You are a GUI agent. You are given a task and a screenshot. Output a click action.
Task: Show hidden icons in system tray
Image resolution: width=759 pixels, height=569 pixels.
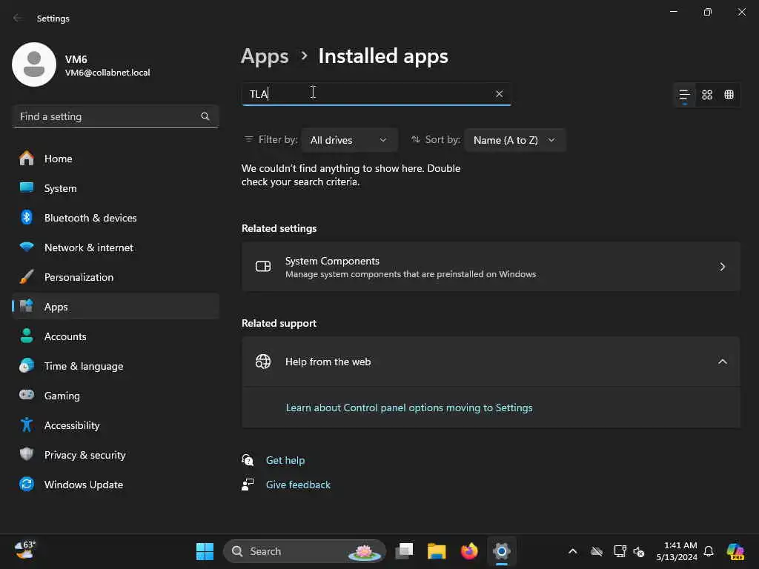click(572, 551)
